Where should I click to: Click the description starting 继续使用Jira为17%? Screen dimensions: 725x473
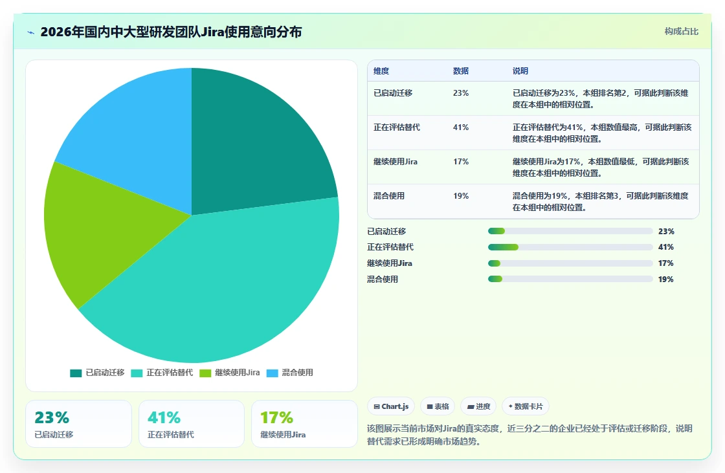pos(601,168)
